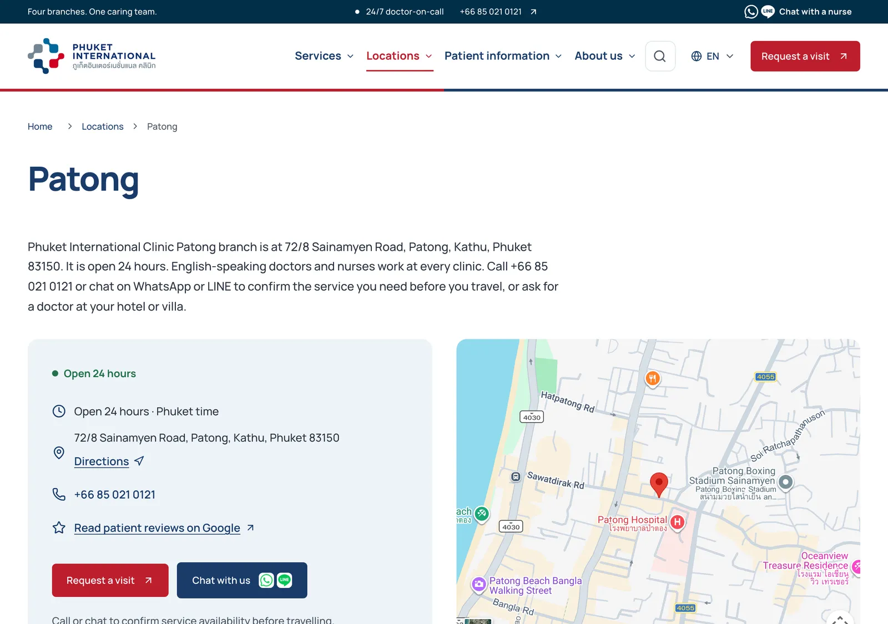
Task: Click the red clinic marker on the map
Action: [x=659, y=485]
